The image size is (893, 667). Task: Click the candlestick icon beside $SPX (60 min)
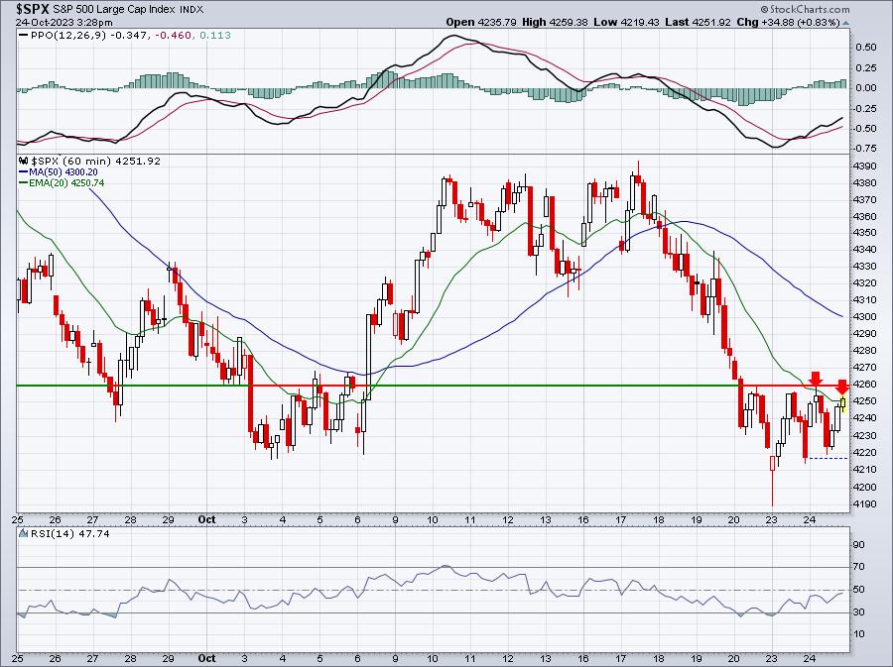click(x=24, y=162)
